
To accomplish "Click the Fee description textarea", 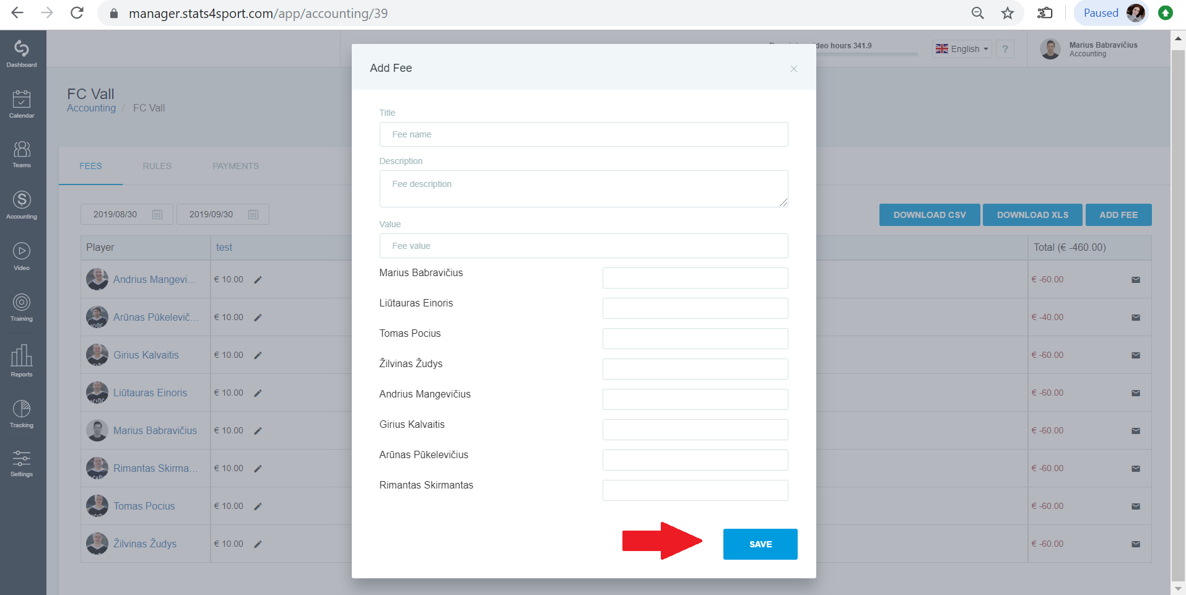I will [583, 189].
